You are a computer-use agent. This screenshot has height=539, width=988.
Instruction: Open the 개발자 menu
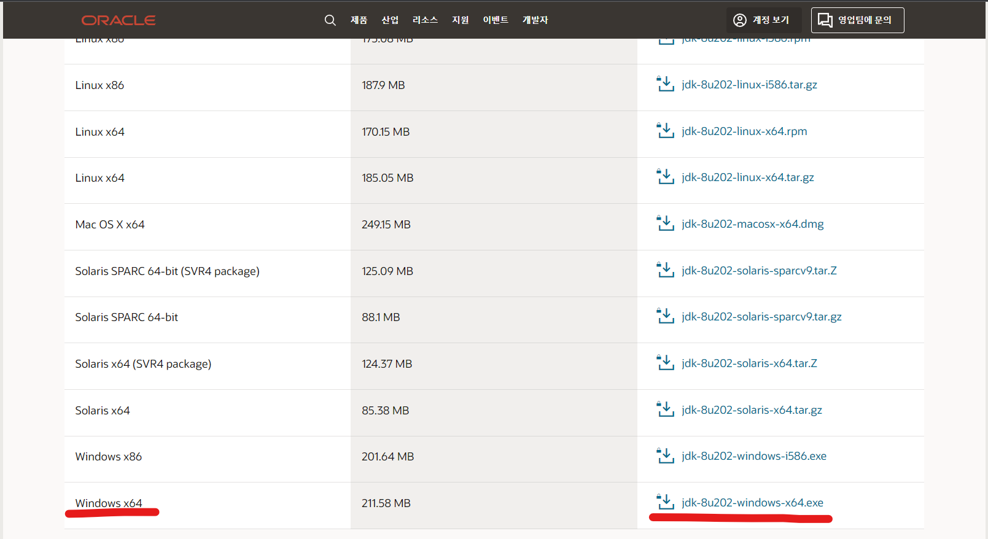tap(535, 20)
